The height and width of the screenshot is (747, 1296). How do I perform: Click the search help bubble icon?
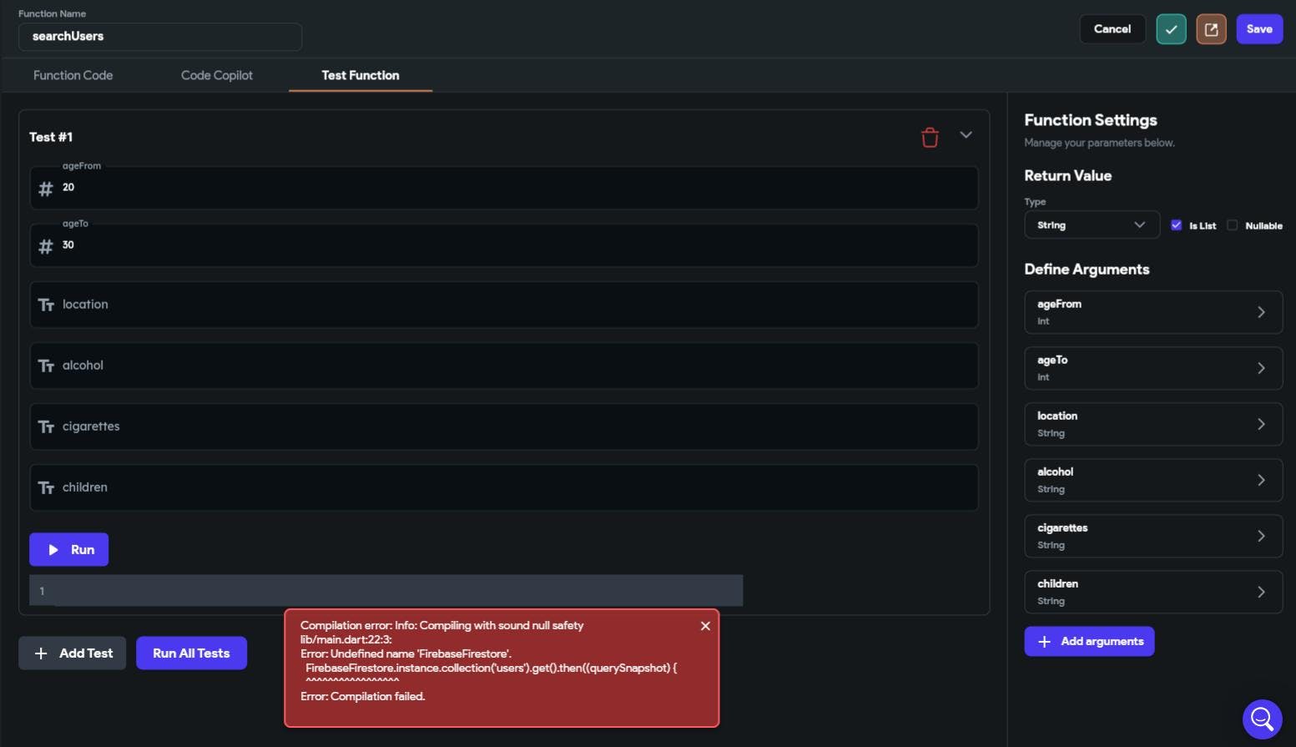[x=1262, y=719]
